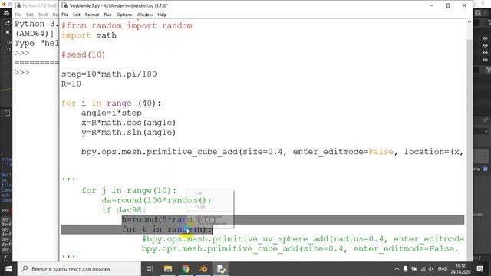Click the network tray icon
The width and height of the screenshot is (491, 276).
coord(423,269)
